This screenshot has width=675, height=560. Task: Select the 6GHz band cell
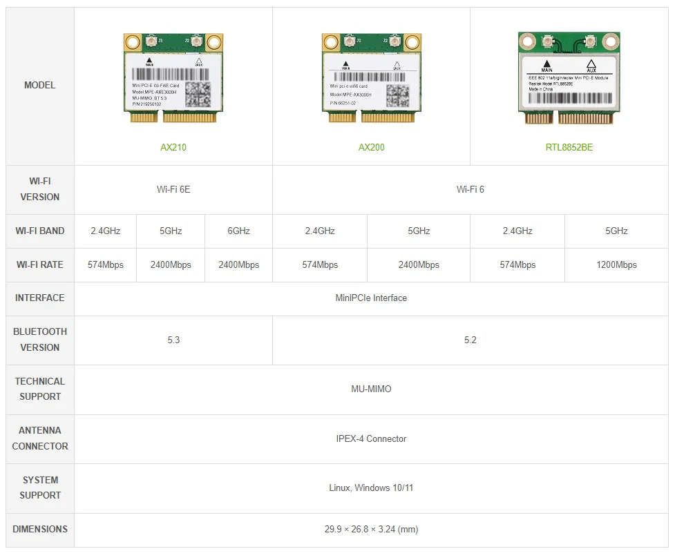(x=238, y=231)
